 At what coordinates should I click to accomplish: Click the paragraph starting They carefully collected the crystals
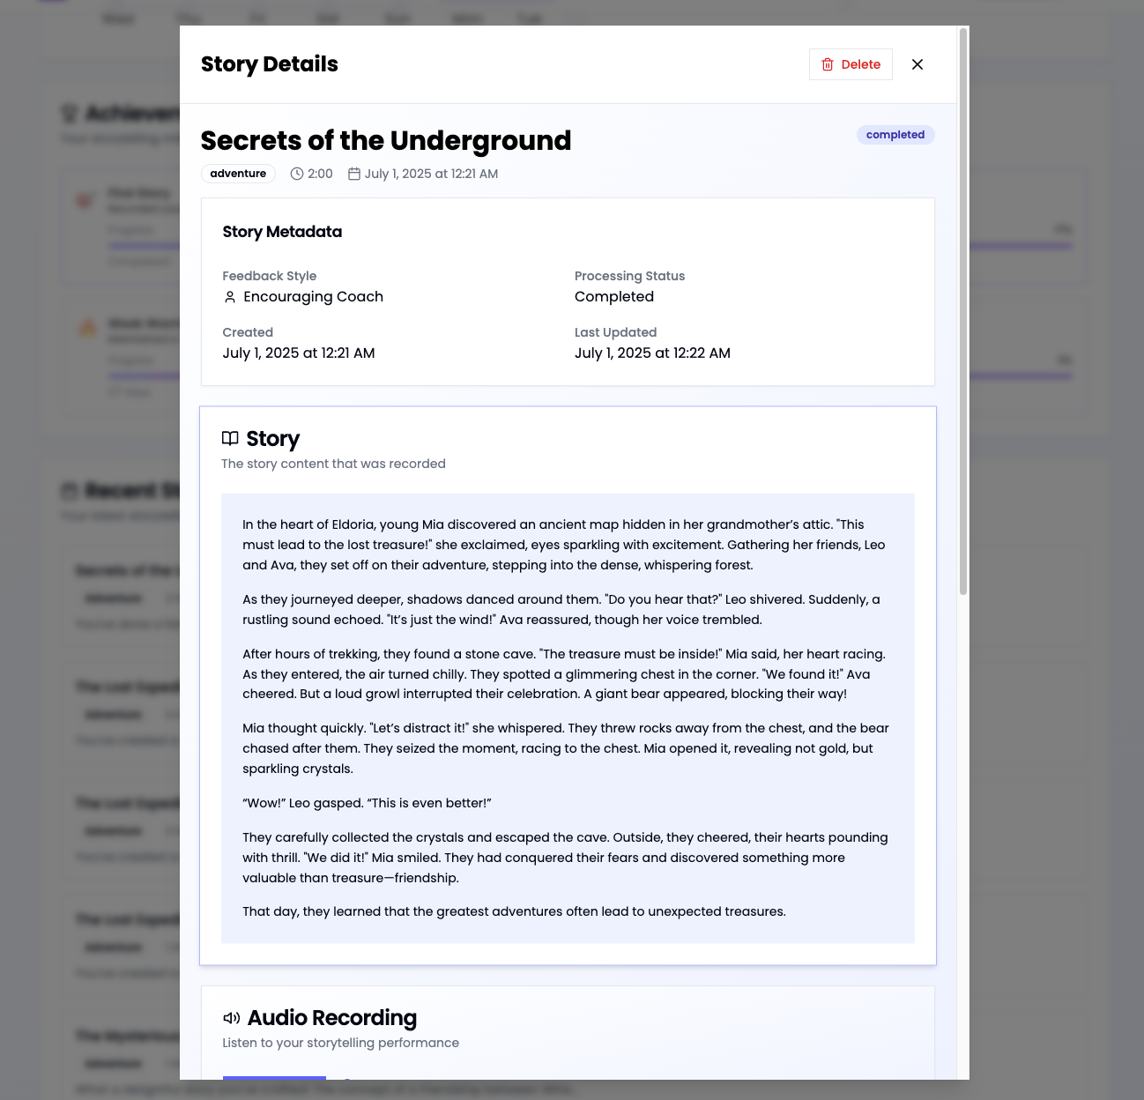pos(565,858)
